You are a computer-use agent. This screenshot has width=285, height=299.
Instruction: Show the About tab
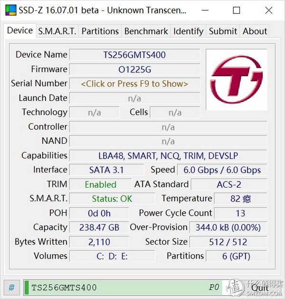[255, 31]
